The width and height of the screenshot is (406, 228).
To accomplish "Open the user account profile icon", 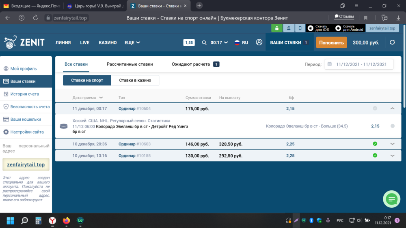I will pyautogui.click(x=259, y=43).
